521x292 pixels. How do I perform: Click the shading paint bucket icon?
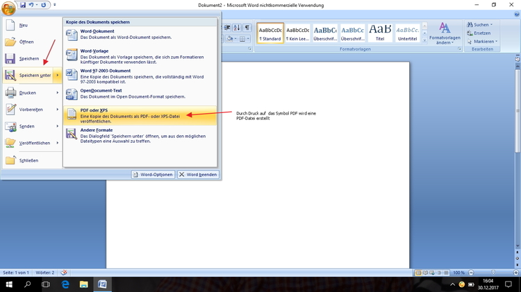click(x=230, y=39)
